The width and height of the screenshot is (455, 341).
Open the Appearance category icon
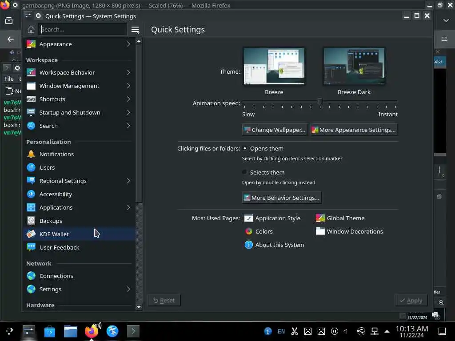coord(31,44)
